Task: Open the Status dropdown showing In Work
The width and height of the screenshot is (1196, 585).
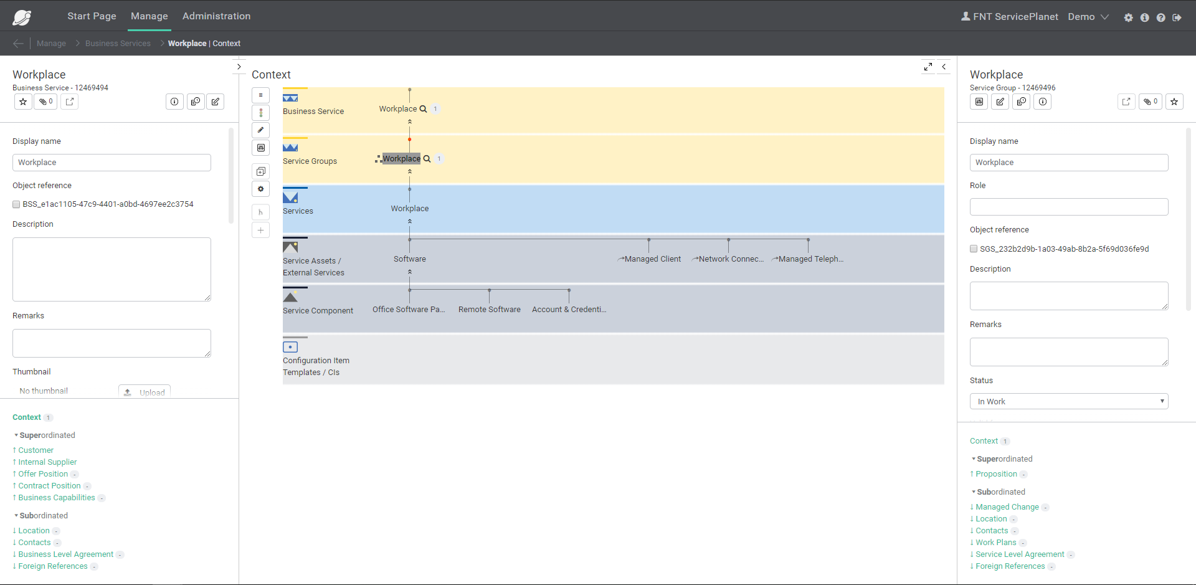Action: [x=1068, y=401]
